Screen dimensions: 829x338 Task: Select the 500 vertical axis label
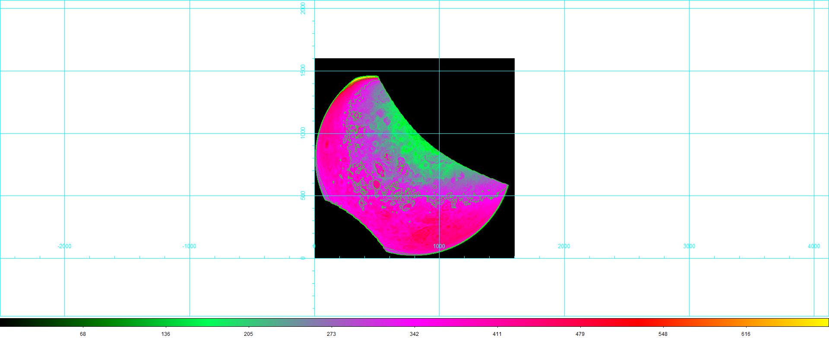[x=303, y=196]
